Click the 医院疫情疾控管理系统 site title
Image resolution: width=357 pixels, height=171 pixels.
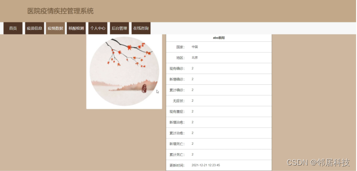[x=60, y=11]
